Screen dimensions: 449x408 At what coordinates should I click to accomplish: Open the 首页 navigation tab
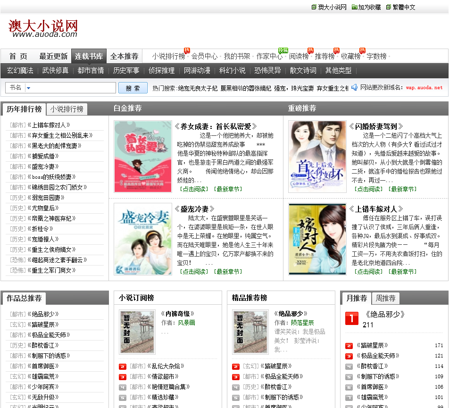pyautogui.click(x=18, y=56)
